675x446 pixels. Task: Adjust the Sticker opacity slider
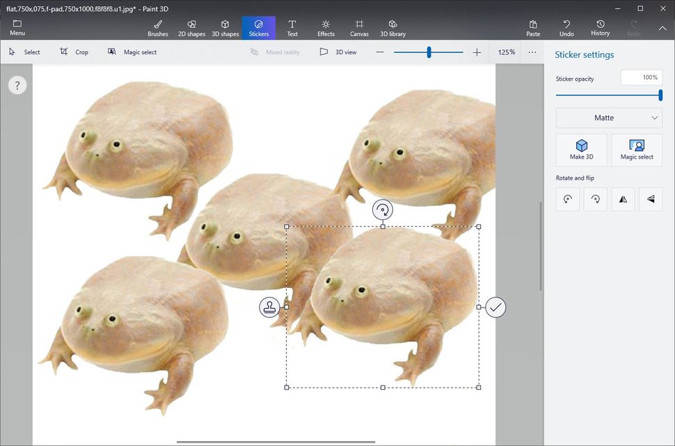coord(660,95)
